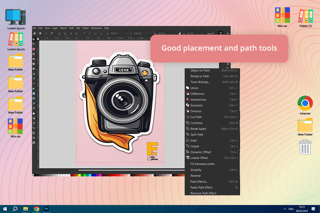Click the no-color X swatch

33,175
